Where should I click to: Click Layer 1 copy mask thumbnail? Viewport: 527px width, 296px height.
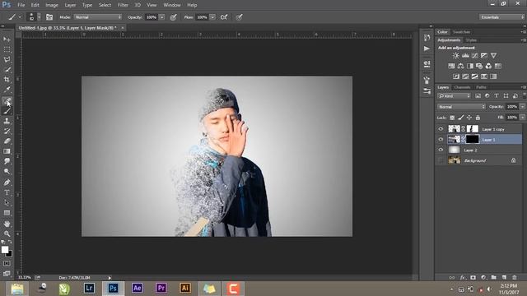point(472,129)
